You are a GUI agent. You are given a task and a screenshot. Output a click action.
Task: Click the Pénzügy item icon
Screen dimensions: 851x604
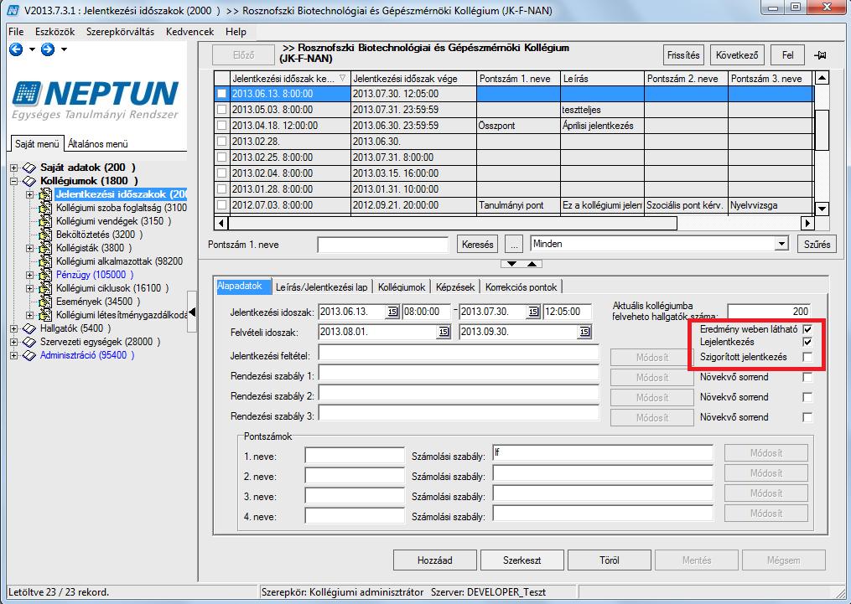45,275
